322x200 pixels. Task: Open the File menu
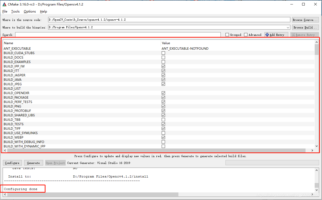pyautogui.click(x=5, y=12)
